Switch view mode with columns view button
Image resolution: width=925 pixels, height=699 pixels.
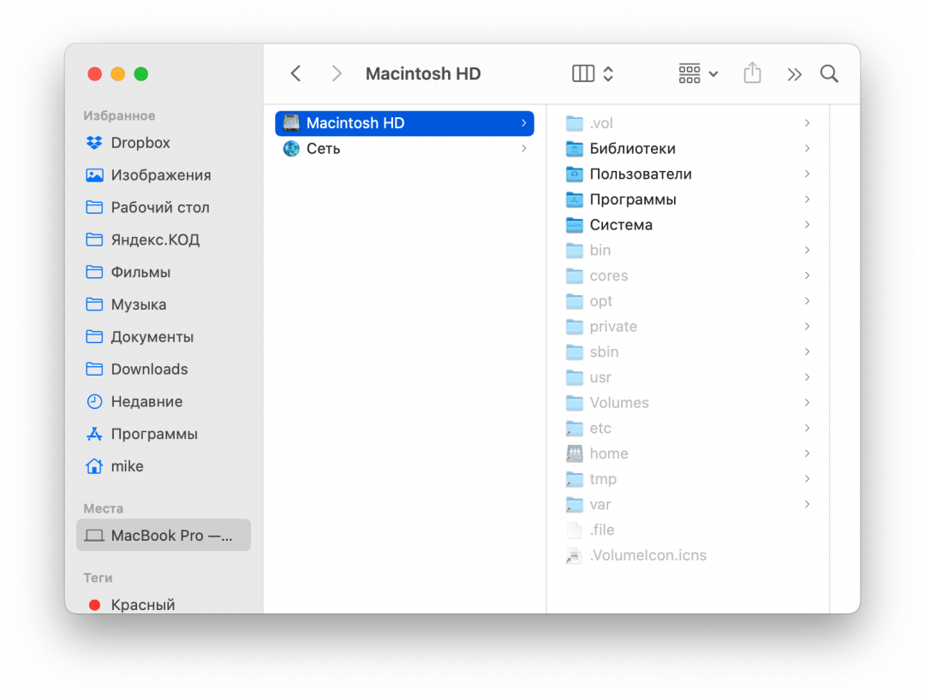coord(584,74)
